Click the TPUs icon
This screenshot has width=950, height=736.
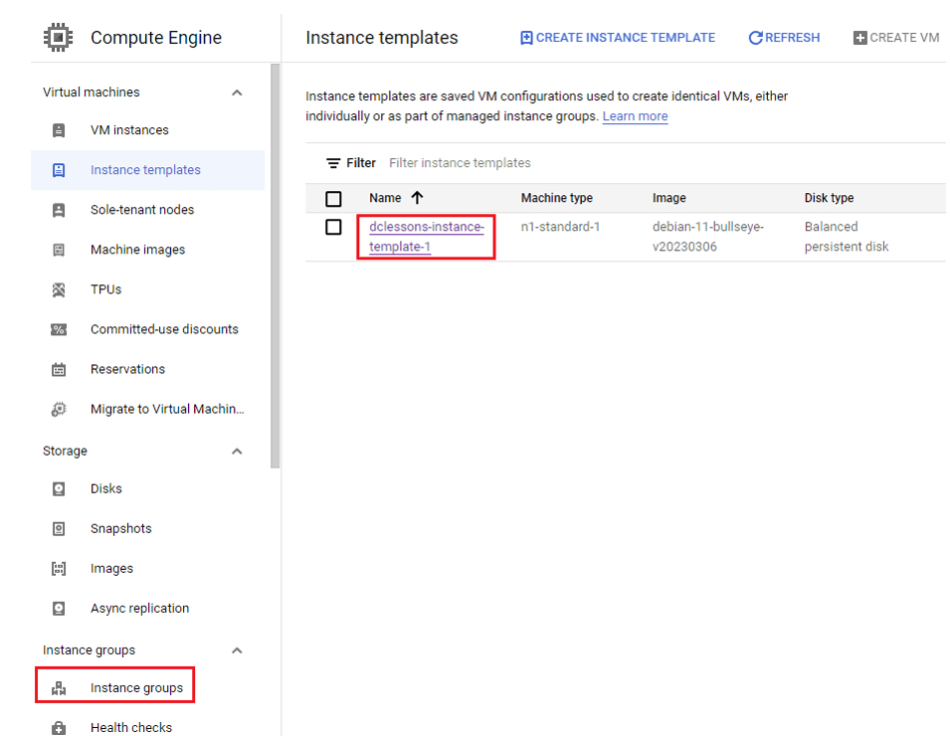[x=59, y=289]
